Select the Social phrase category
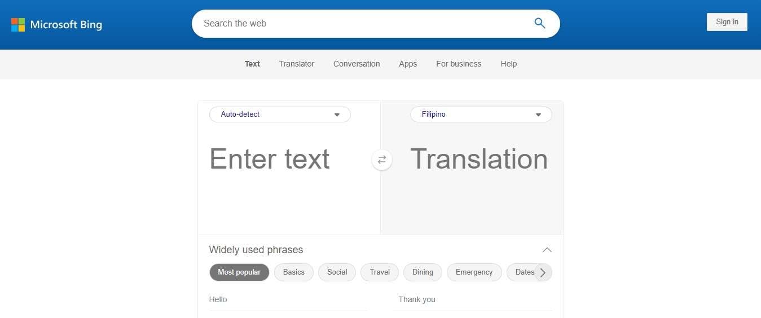This screenshot has width=761, height=318. (337, 272)
